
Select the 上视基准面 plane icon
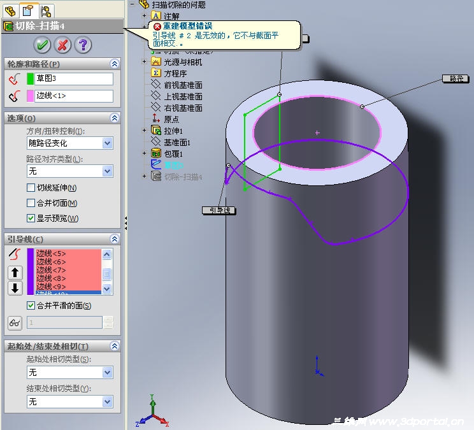tap(156, 96)
